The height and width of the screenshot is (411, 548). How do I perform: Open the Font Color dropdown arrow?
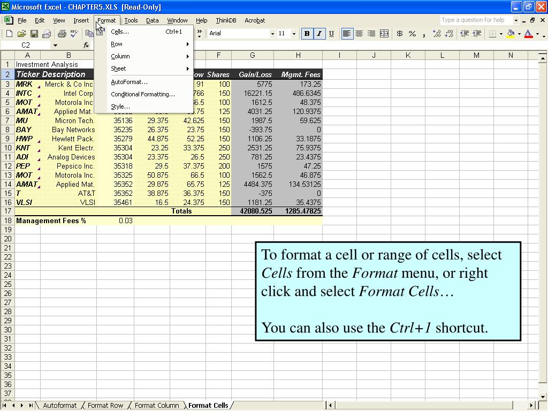pyautogui.click(x=537, y=34)
